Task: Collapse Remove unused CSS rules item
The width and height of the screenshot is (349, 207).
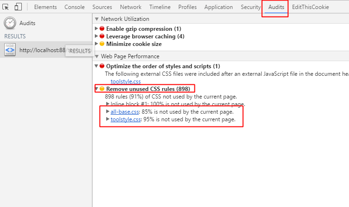Action: click(97, 89)
